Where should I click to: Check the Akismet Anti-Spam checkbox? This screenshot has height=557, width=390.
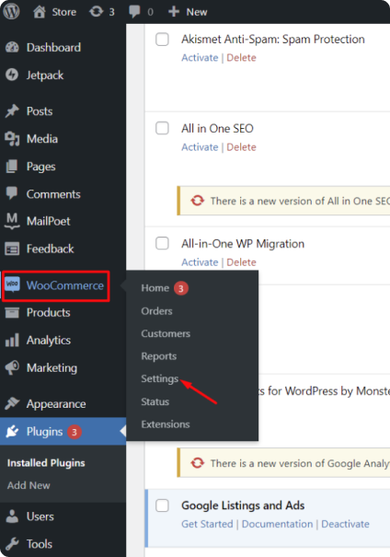162,39
